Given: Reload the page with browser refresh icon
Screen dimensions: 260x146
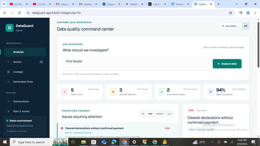Looking at the screenshot, I should point(19,13).
